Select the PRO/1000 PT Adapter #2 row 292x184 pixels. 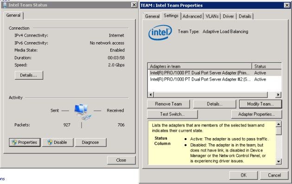(x=214, y=79)
